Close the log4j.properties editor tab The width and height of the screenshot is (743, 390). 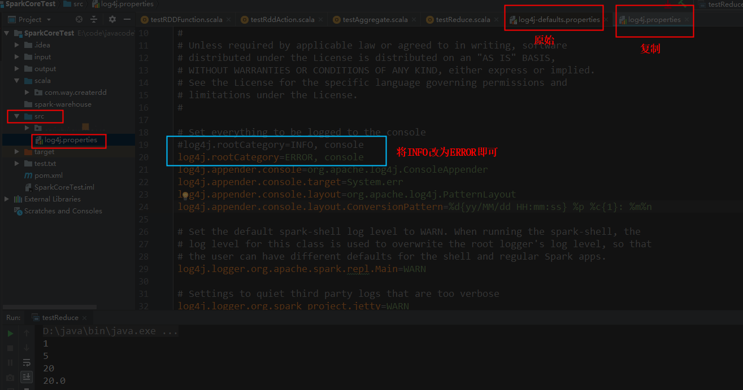pos(686,20)
